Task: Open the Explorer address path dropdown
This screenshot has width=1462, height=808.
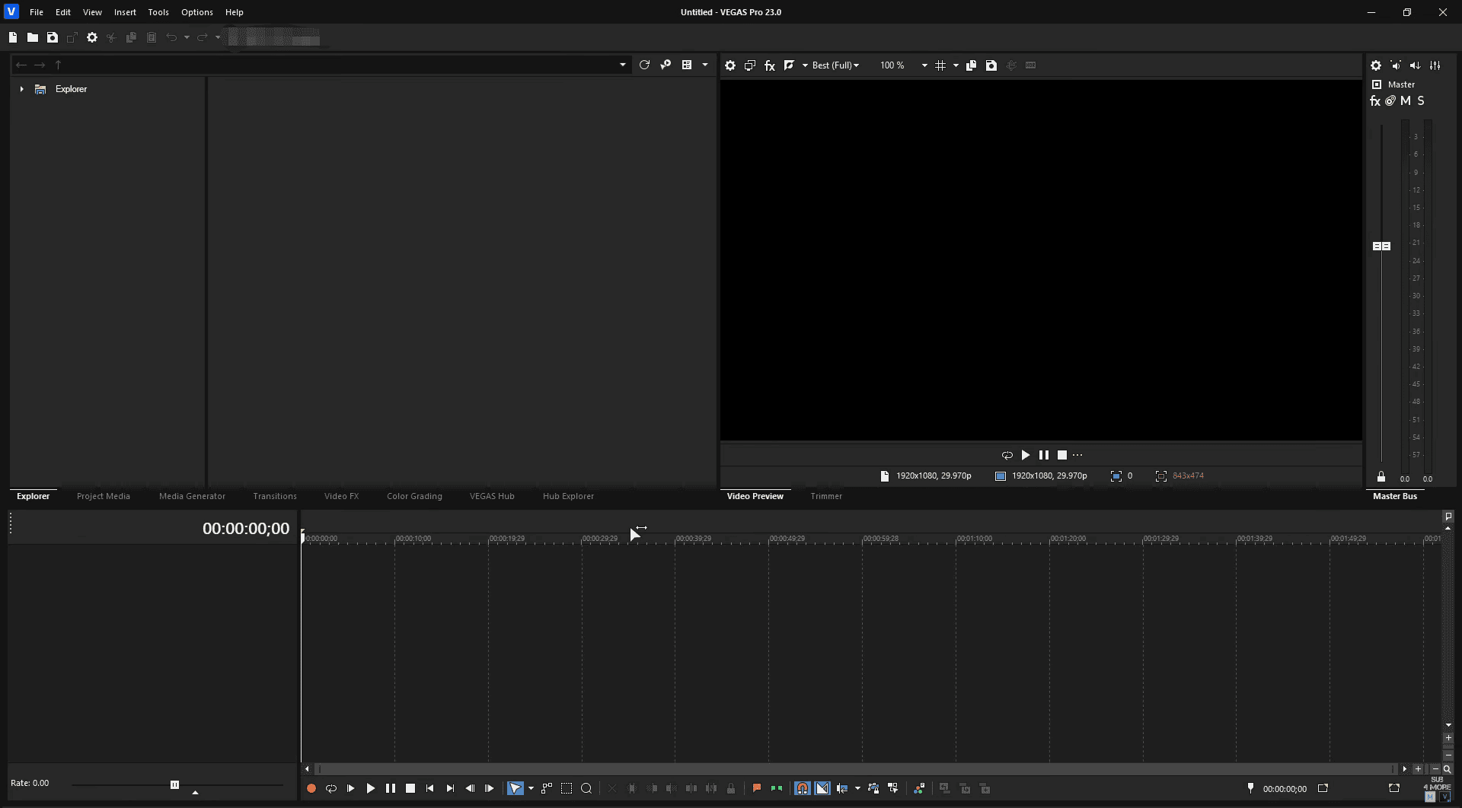Action: point(622,65)
